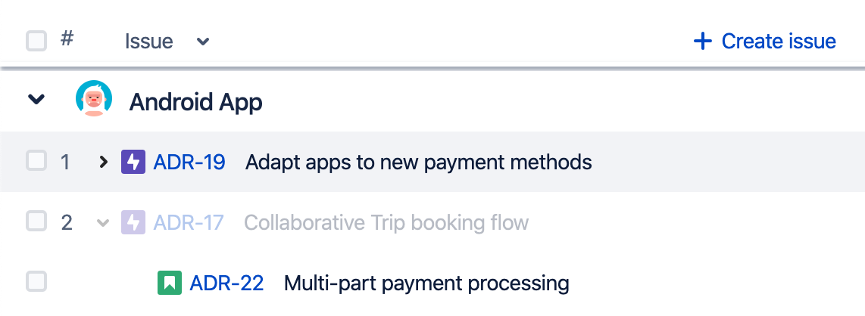
Task: Click the plus icon beside Create issue
Action: point(702,41)
